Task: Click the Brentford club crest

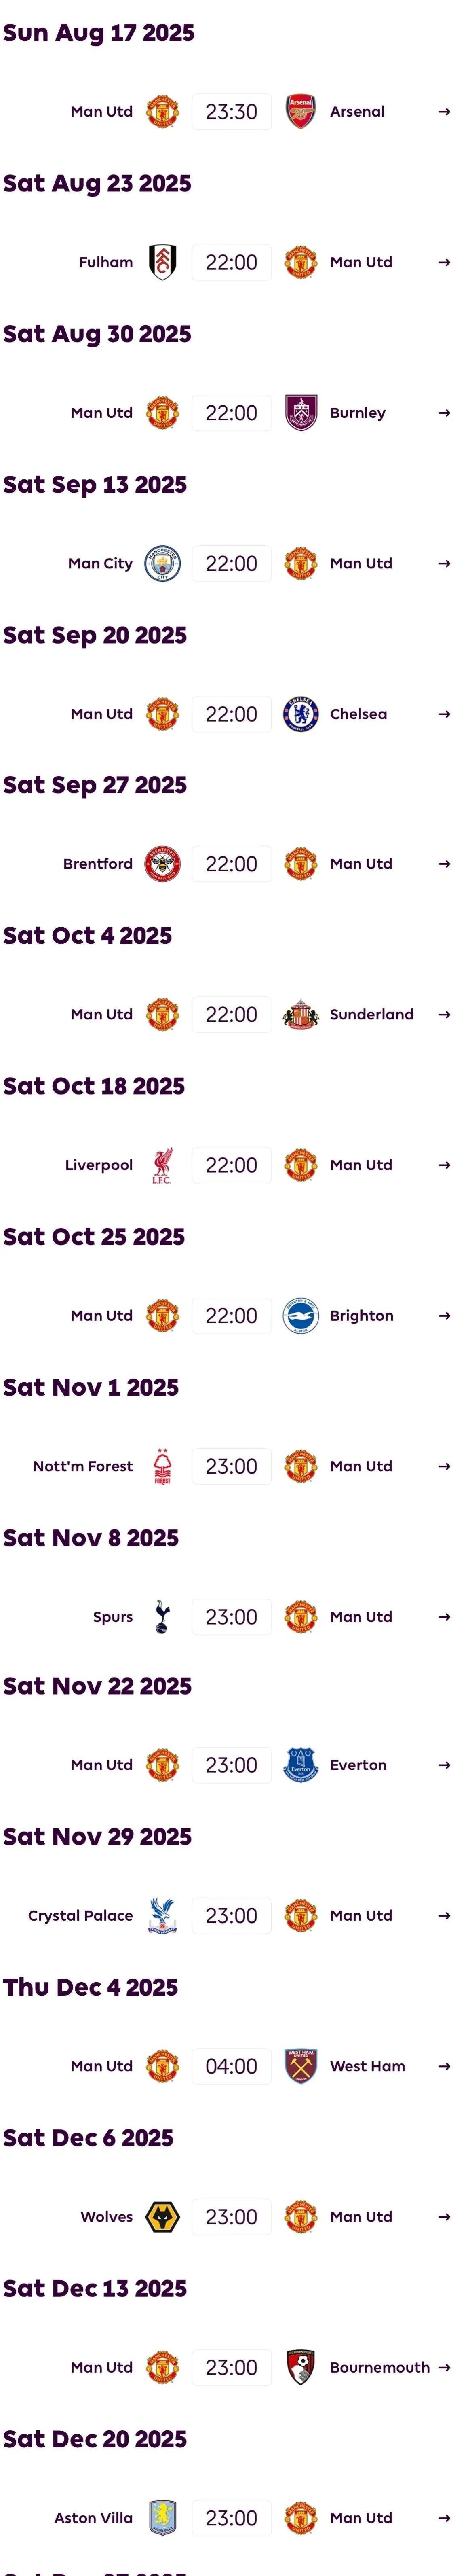Action: click(162, 864)
